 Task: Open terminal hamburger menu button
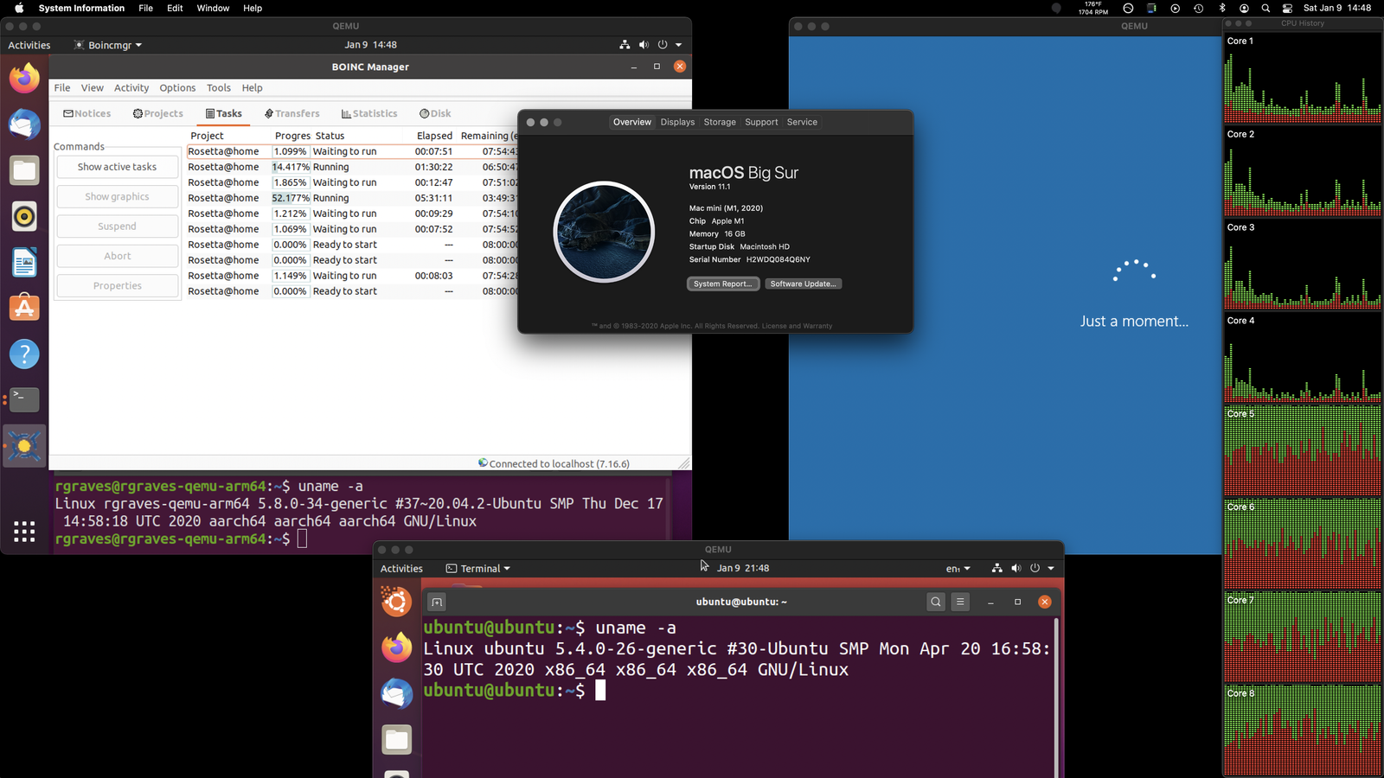click(960, 602)
